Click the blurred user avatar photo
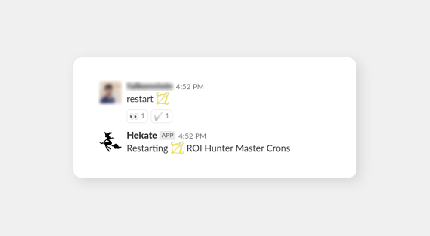The width and height of the screenshot is (430, 236). tap(110, 92)
